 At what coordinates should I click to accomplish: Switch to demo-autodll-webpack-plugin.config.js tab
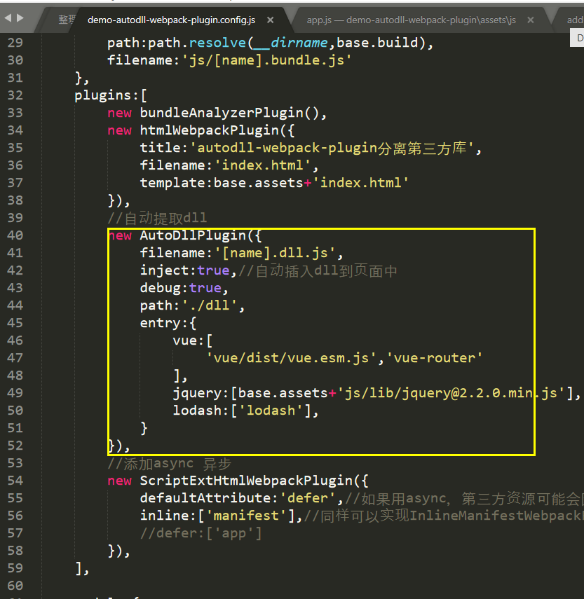point(171,20)
